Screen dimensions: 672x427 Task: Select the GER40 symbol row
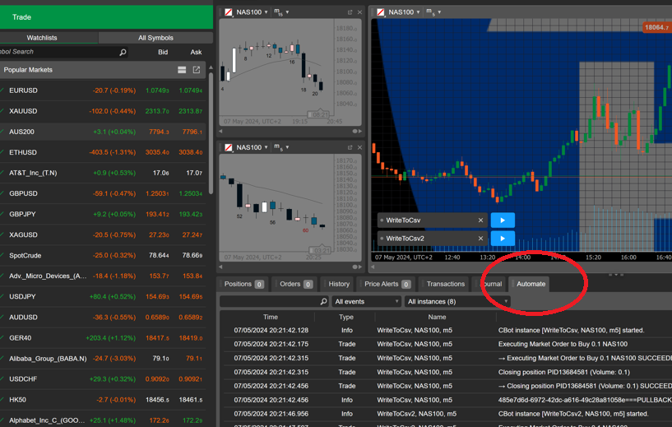[x=103, y=338]
